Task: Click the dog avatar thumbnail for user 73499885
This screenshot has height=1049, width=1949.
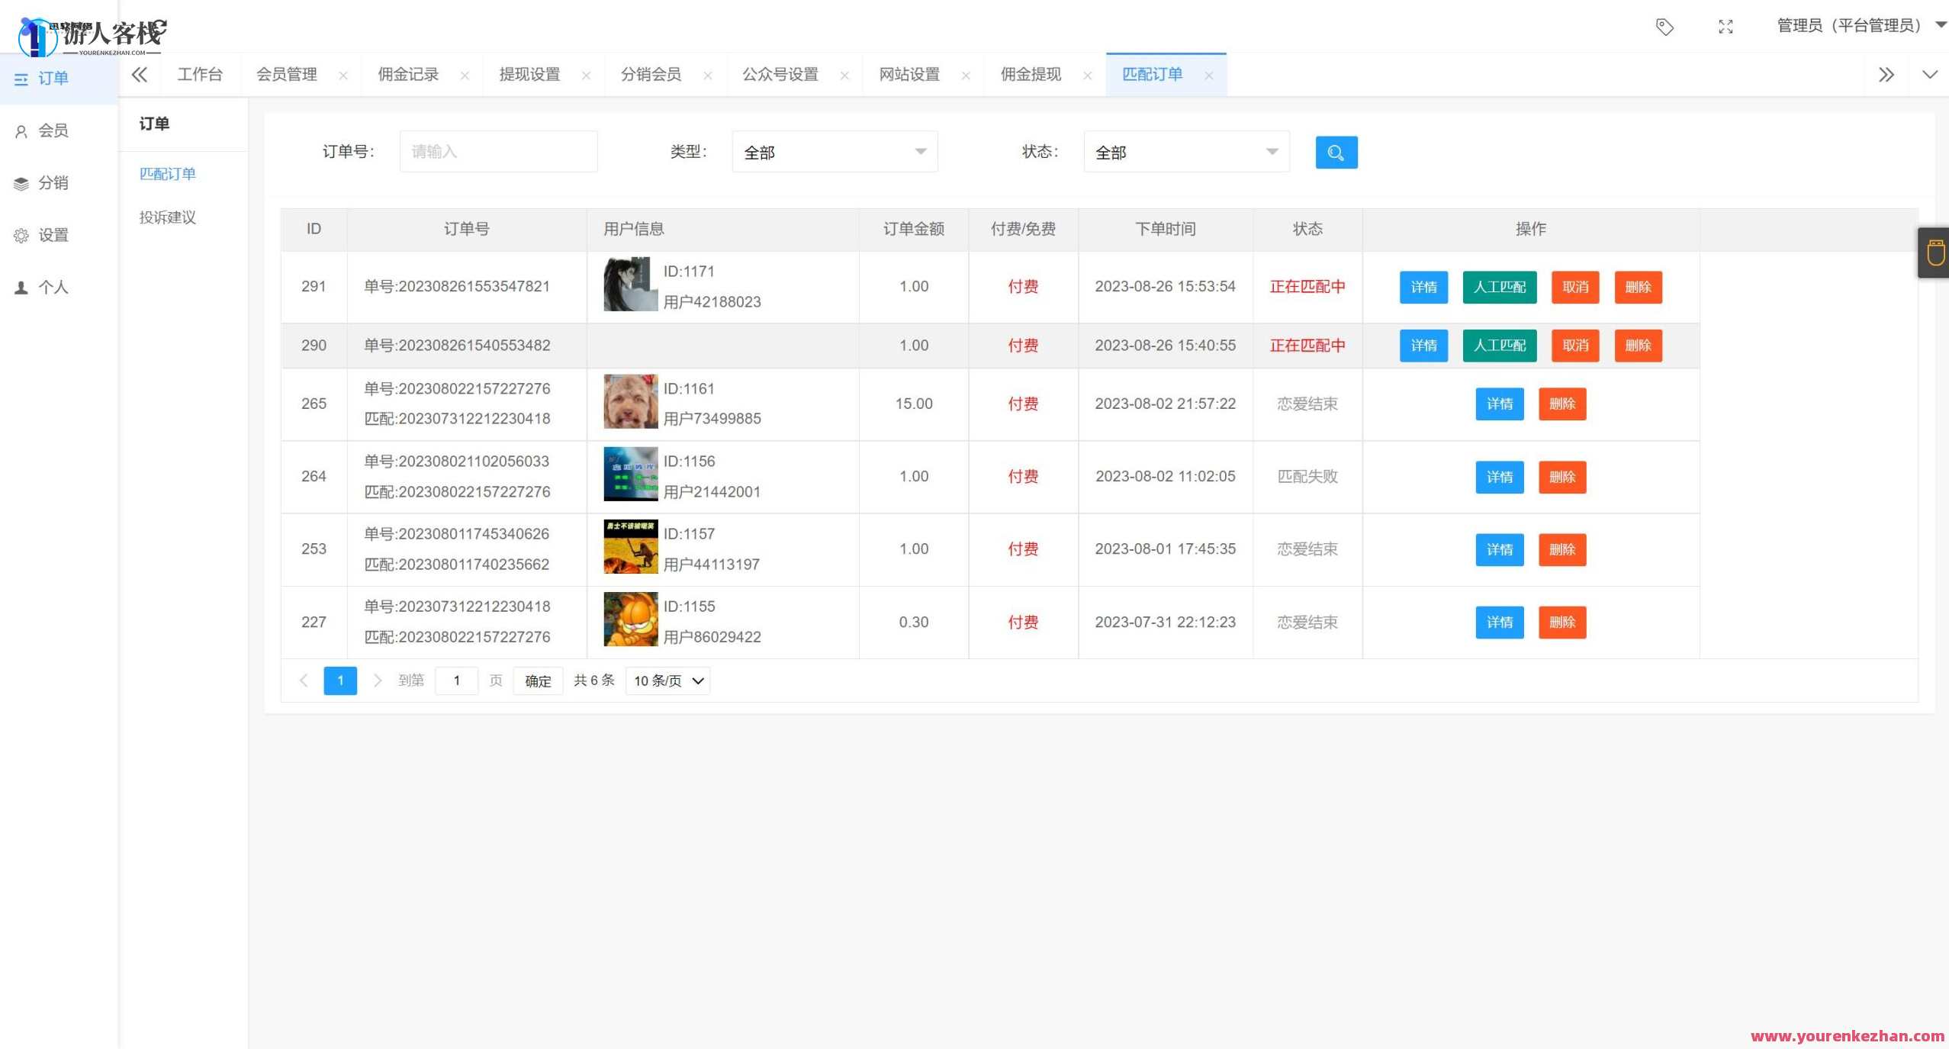Action: pyautogui.click(x=630, y=402)
